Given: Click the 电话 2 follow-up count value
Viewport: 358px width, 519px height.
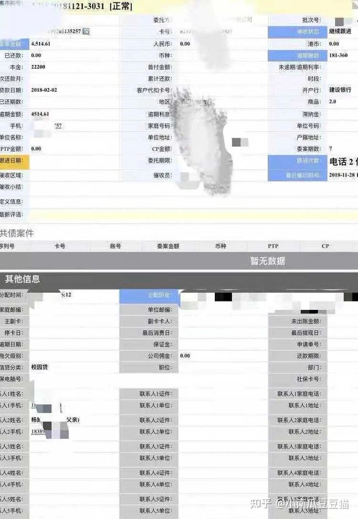Looking at the screenshot, I should pyautogui.click(x=343, y=162).
